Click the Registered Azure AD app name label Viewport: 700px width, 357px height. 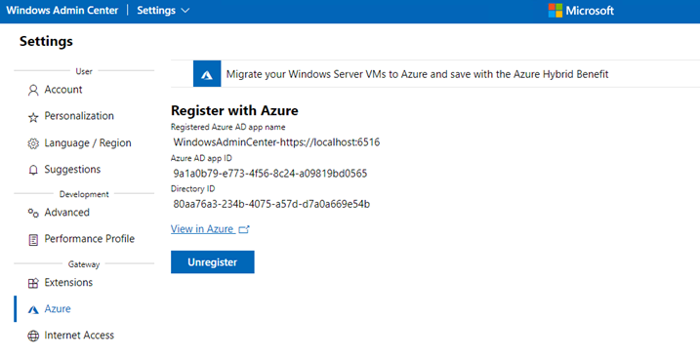coord(227,127)
